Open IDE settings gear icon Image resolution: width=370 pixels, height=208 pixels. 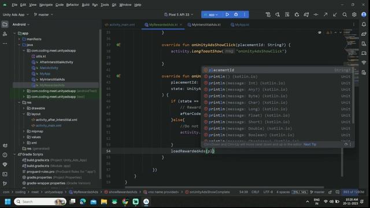[x=354, y=14]
